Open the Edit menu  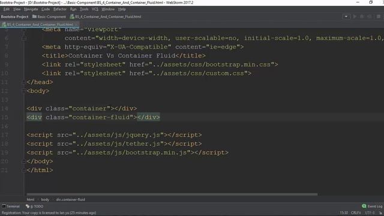pos(7,10)
